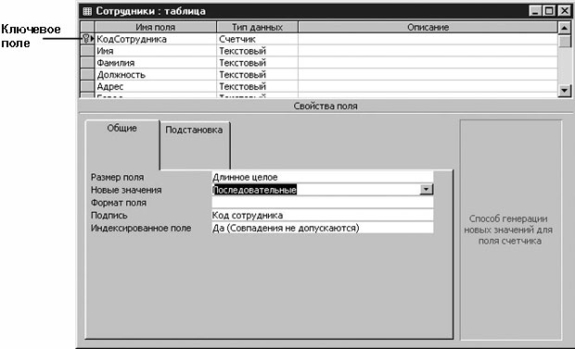Image resolution: width=575 pixels, height=349 pixels.
Task: Click the Текстовый data type for Фамилия
Action: pyautogui.click(x=257, y=63)
